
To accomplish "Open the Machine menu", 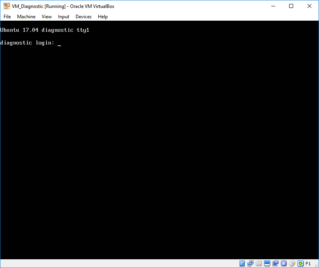I will click(x=26, y=17).
